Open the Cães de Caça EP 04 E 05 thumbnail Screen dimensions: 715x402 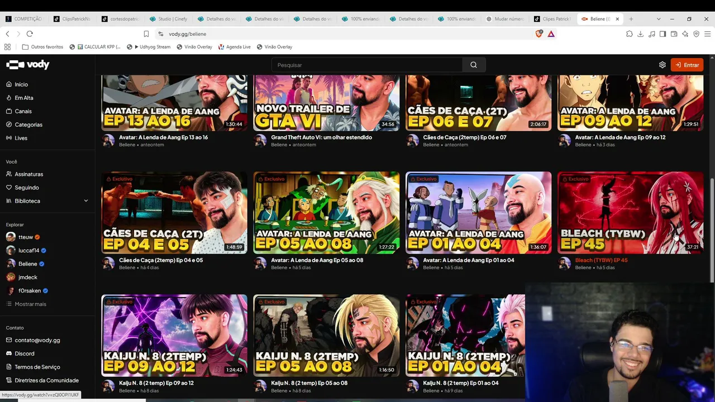tap(174, 213)
